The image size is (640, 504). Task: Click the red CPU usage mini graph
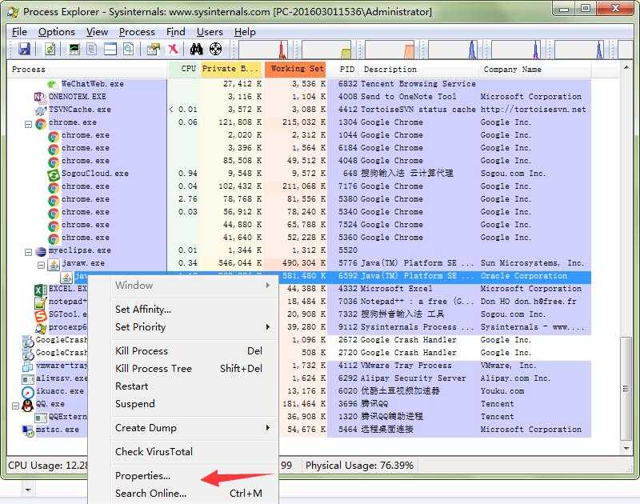tap(264, 50)
